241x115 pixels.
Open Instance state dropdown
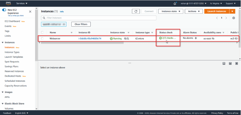pos(171,11)
